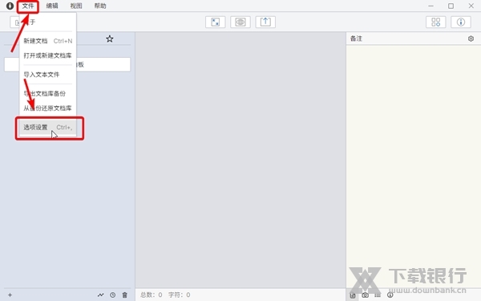481x301 pixels.
Task: Choose 关于 from the file menu
Action: pos(47,22)
